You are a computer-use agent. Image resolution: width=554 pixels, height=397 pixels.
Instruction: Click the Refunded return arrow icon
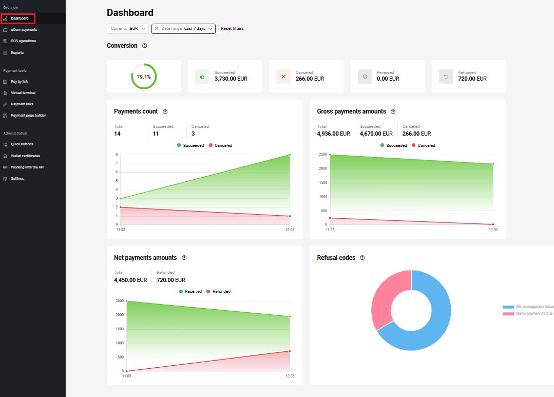point(446,77)
